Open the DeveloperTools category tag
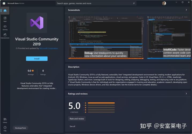This screenshot has height=134, width=192. click(x=20, y=128)
